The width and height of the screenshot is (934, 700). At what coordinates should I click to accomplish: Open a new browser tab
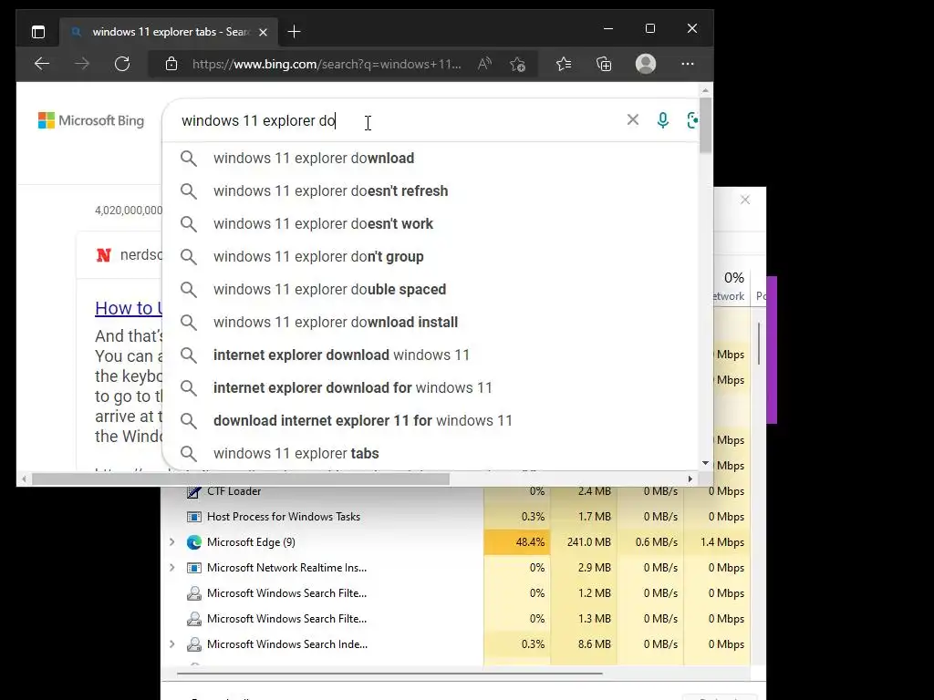pos(294,32)
